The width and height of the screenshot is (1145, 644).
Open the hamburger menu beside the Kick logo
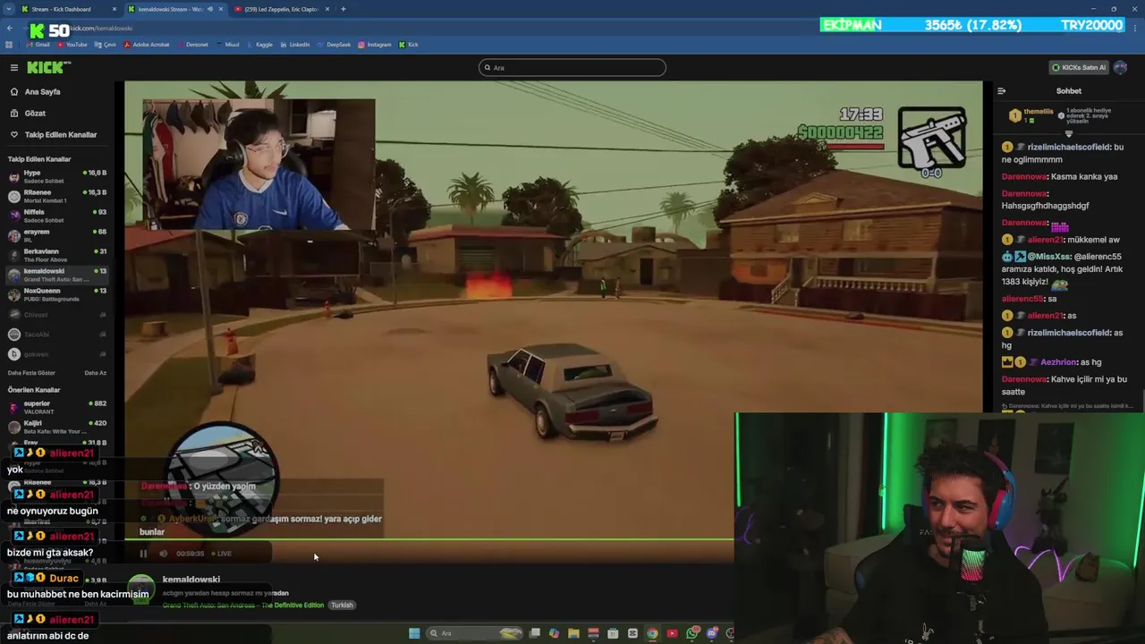coord(13,67)
